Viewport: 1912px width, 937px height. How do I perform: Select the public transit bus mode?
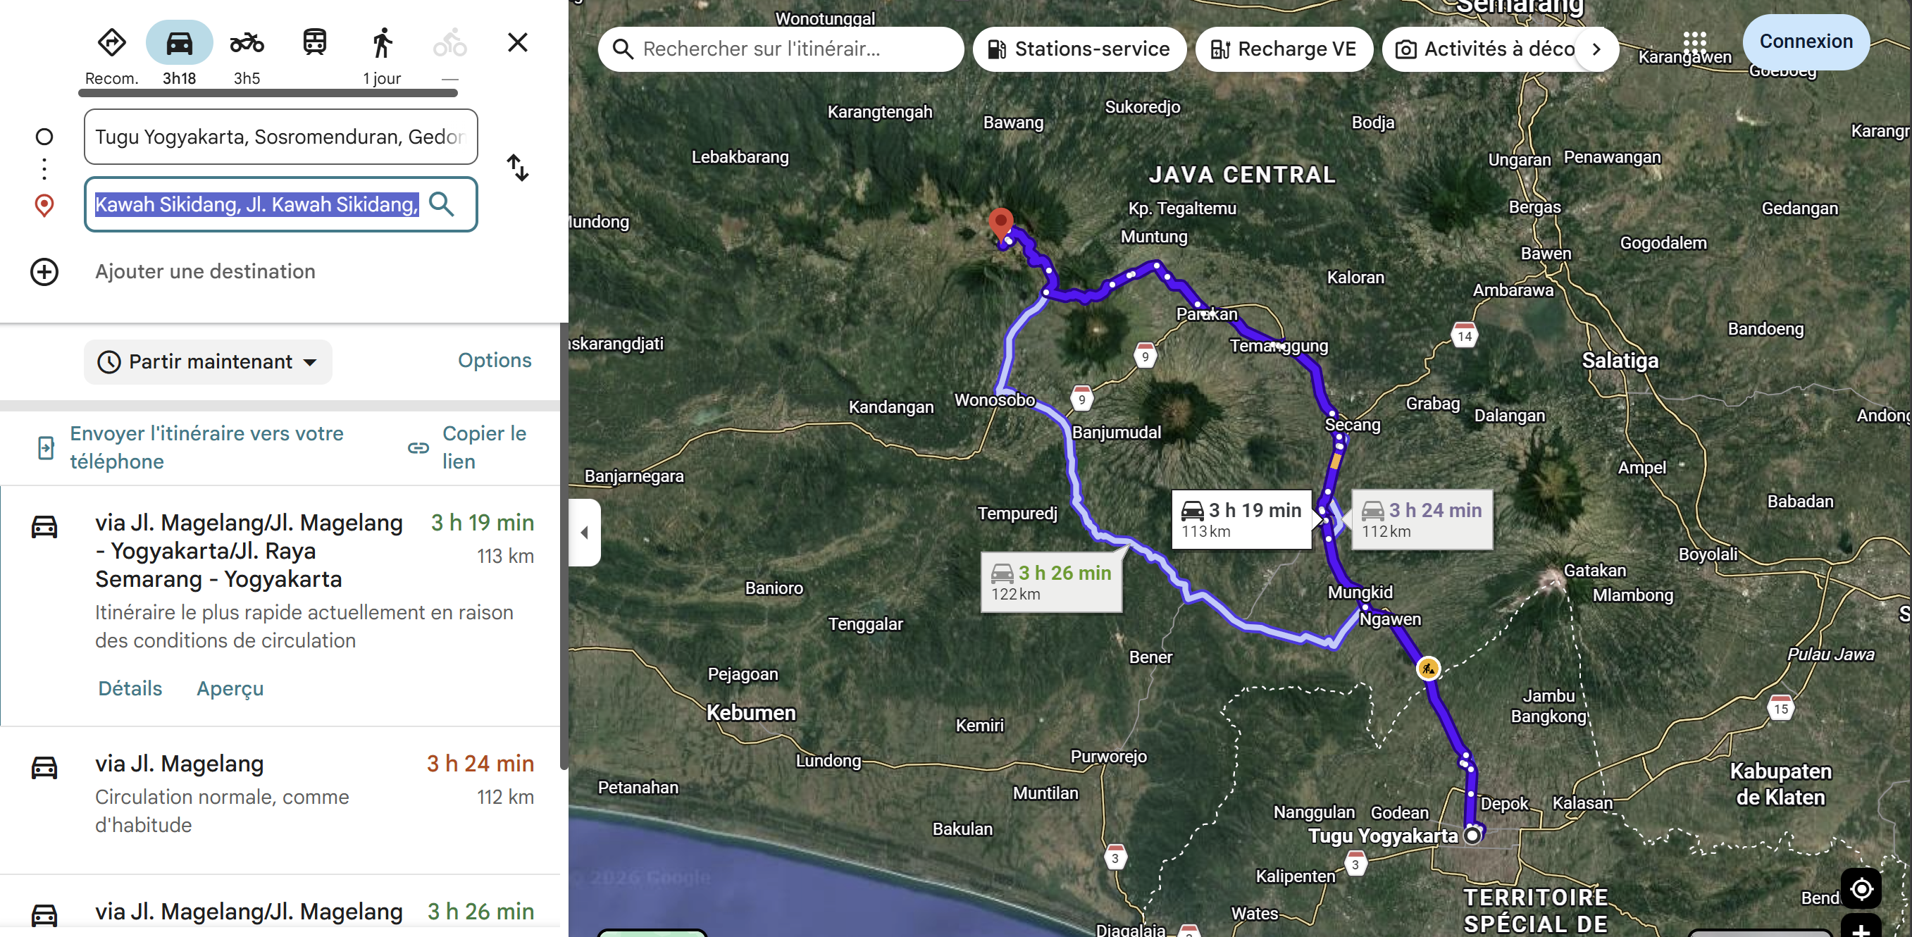coord(315,42)
